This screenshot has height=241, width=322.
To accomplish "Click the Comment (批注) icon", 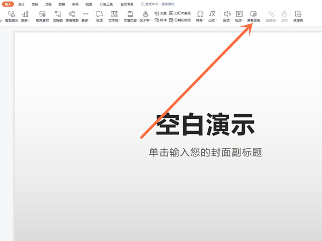I will [x=99, y=16].
